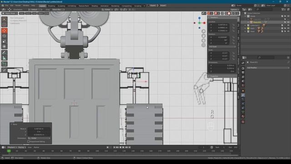Viewport: 291px width, 164px height.
Task: Switch to the UV Editing workspace tab
Action: (72, 6)
